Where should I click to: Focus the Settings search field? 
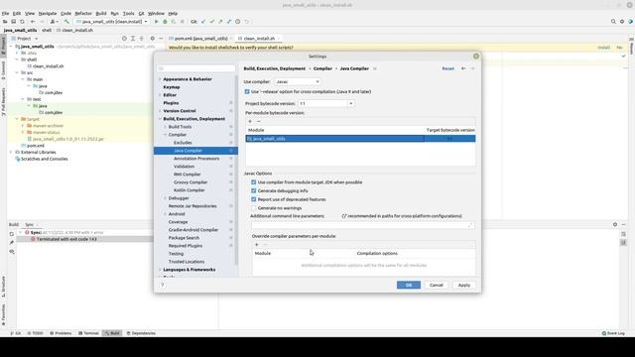(x=196, y=68)
